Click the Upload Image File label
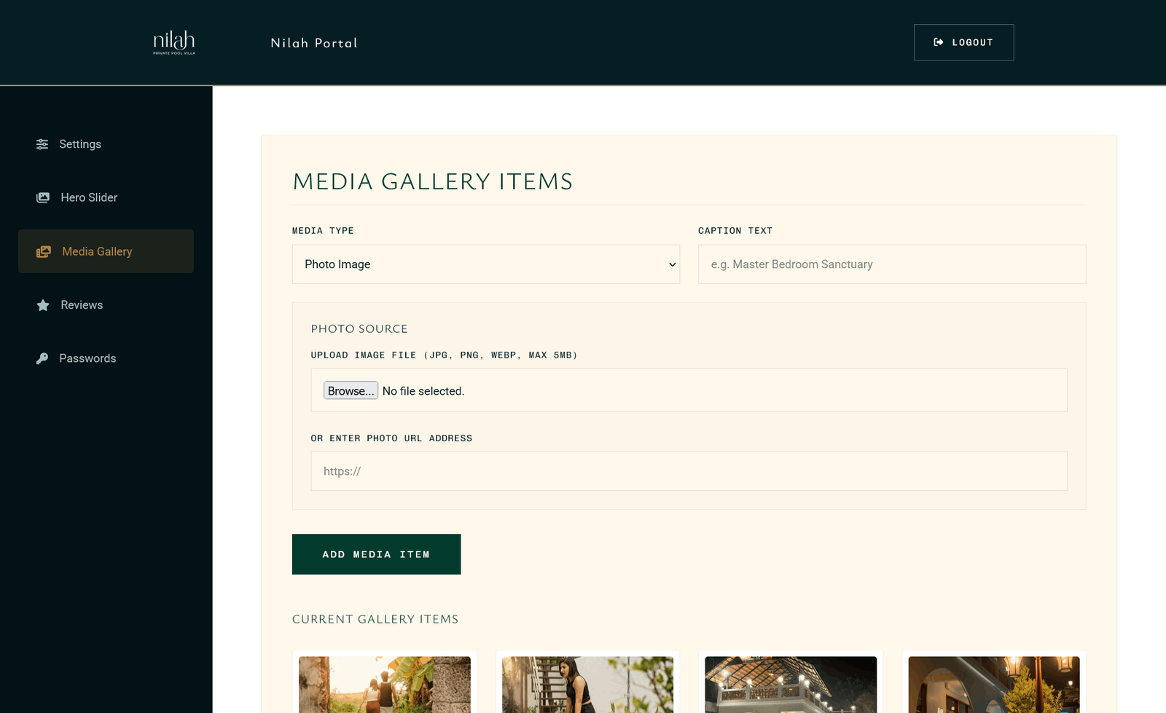 [x=444, y=355]
